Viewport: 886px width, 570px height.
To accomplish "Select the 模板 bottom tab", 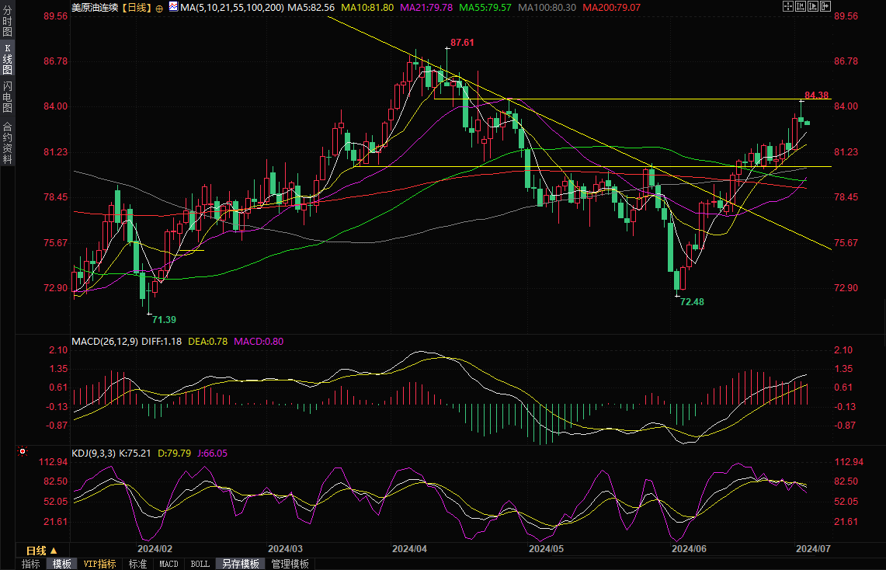I will 61,564.
